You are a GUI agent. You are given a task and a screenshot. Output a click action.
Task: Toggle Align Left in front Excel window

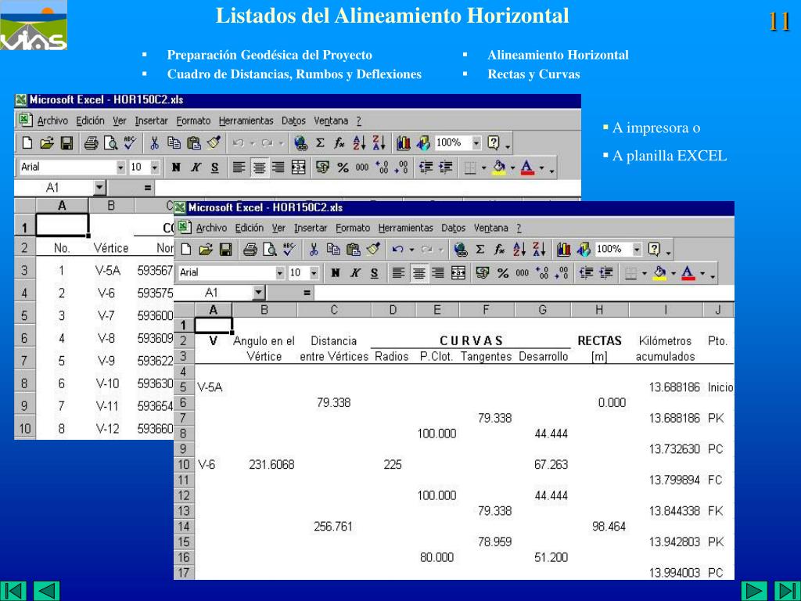(x=398, y=273)
